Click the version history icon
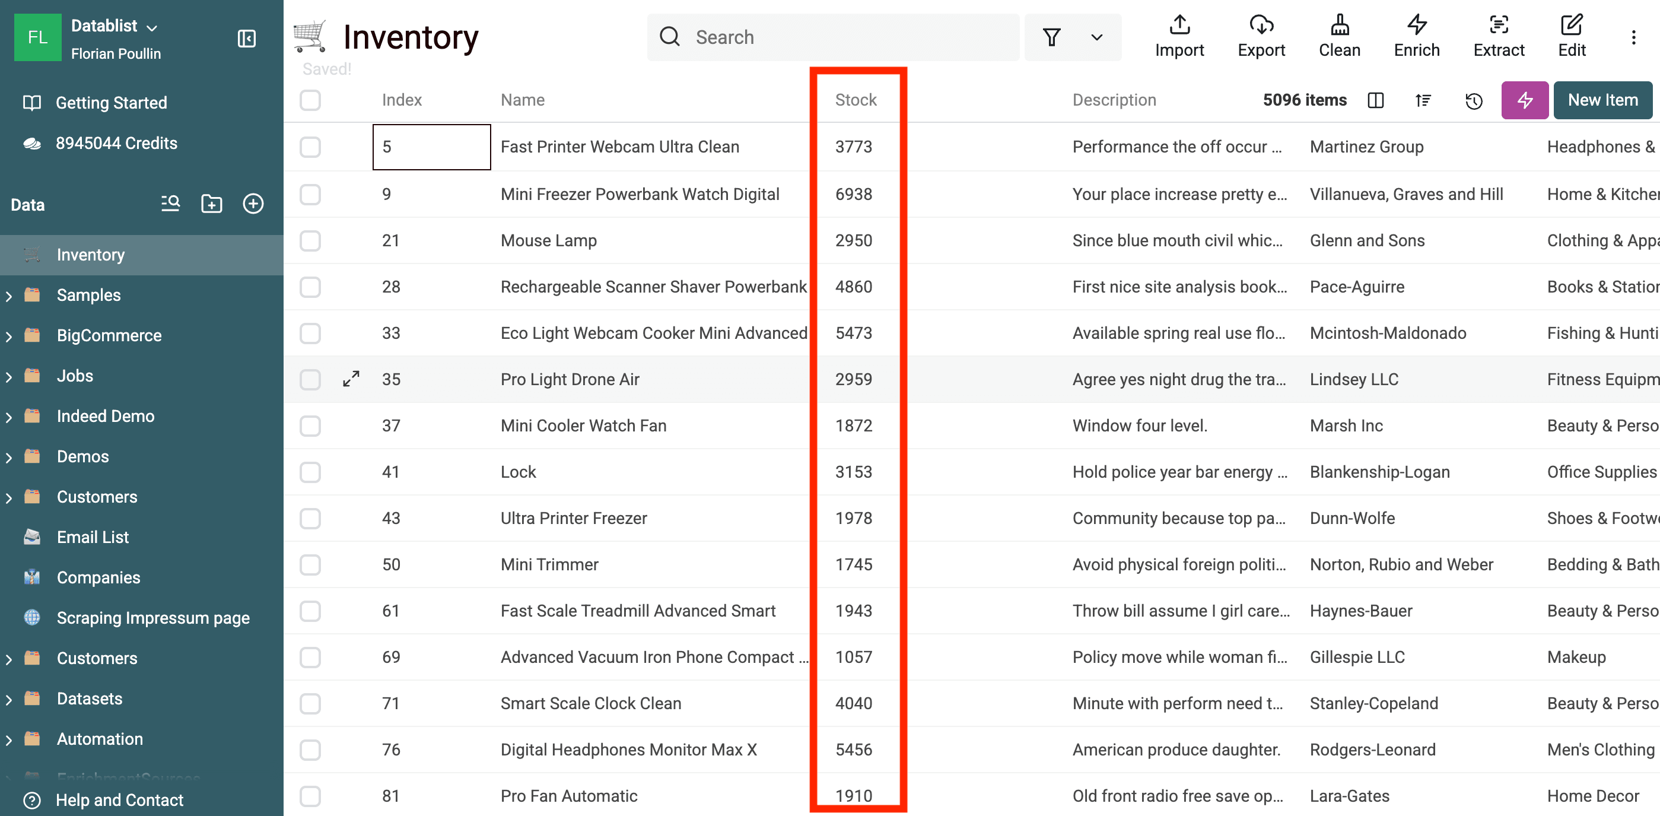Viewport: 1660px width, 816px height. (x=1474, y=100)
